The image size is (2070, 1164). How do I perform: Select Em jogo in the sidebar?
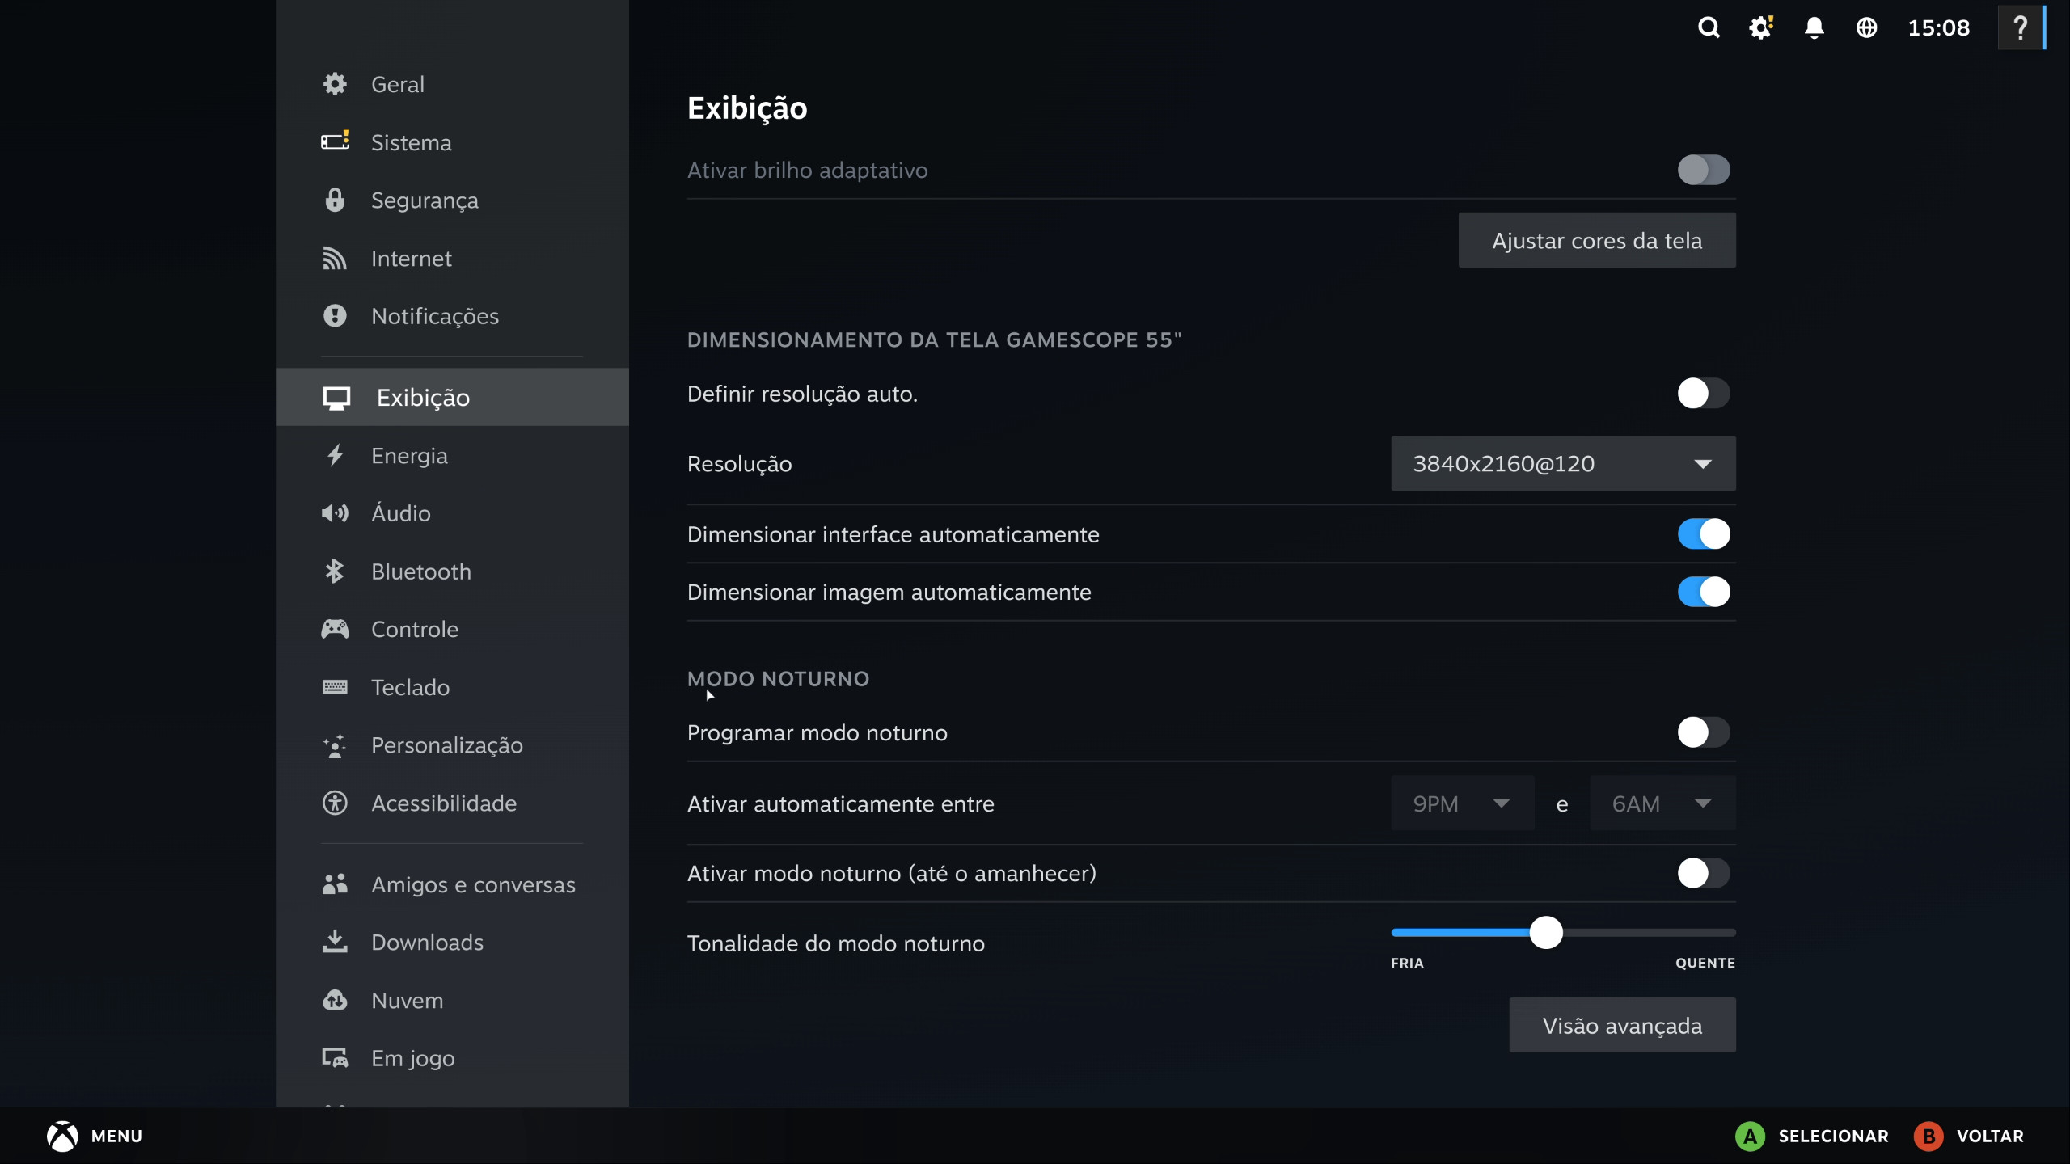[412, 1058]
